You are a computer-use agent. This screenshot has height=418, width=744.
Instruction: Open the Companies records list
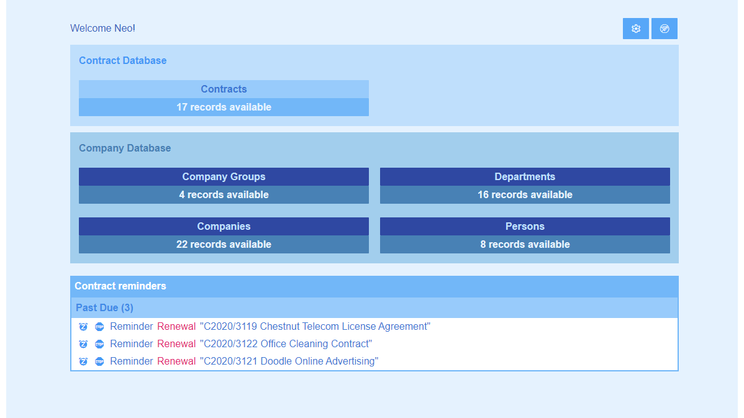tap(224, 226)
